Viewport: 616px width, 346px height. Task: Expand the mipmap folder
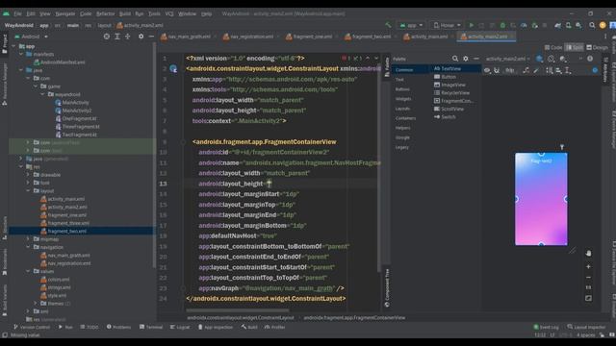pos(28,239)
